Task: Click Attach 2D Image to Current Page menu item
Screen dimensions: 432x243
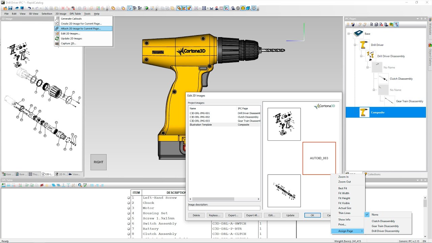Action: coord(83,29)
